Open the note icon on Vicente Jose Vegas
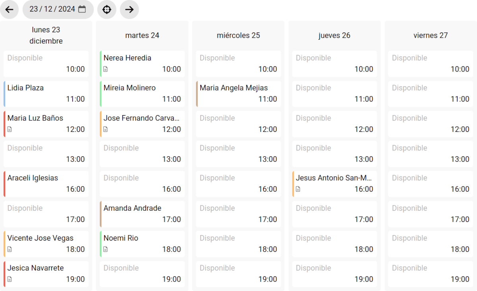477x291 pixels. pos(10,249)
